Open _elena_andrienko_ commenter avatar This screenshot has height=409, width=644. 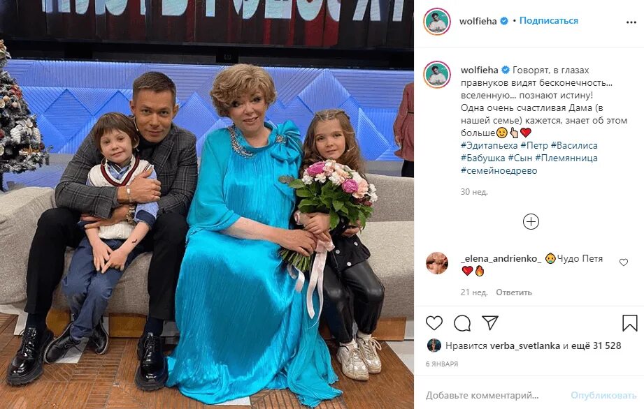[437, 263]
